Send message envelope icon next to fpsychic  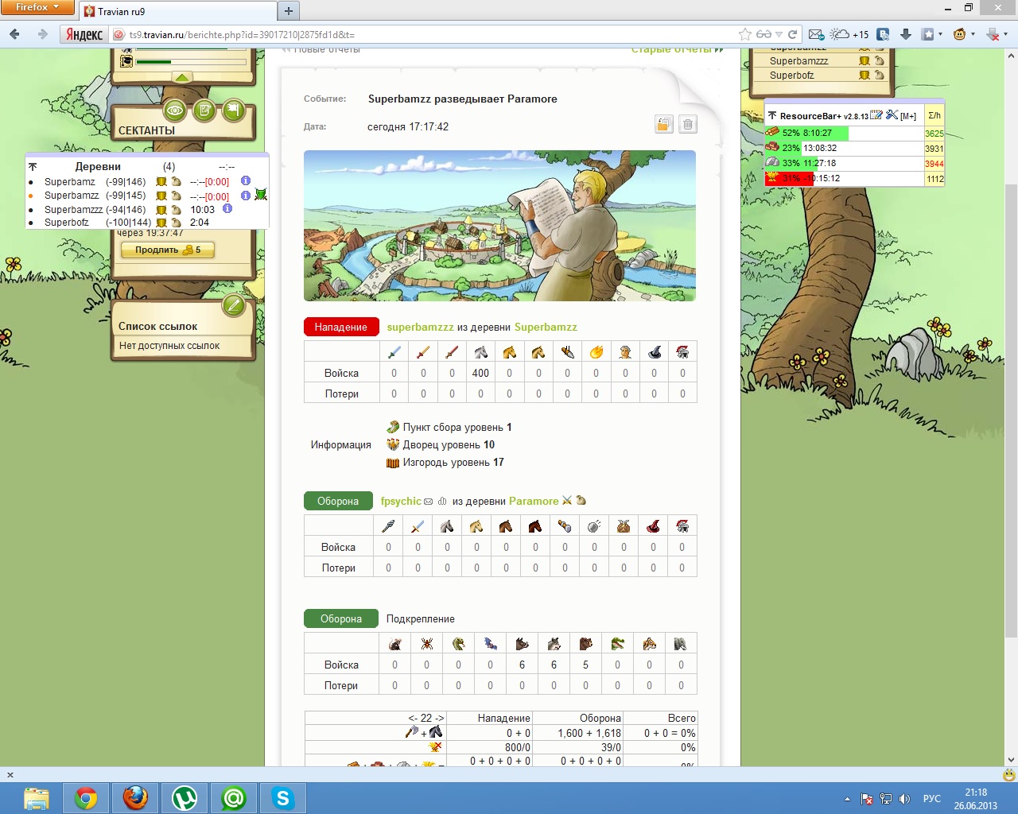pyautogui.click(x=429, y=502)
